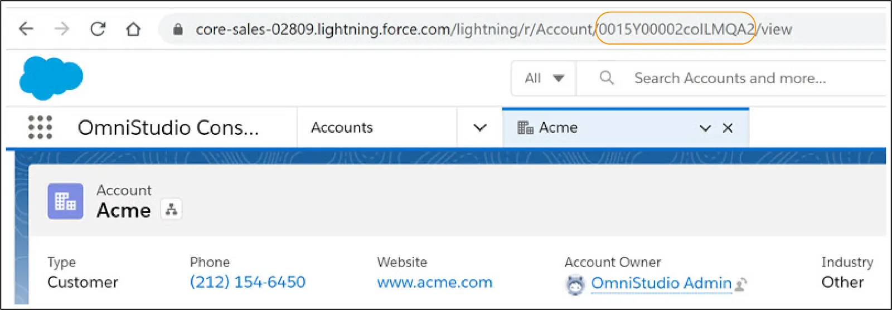The image size is (892, 310).
Task: Open the All search scope dropdown
Action: pos(544,78)
